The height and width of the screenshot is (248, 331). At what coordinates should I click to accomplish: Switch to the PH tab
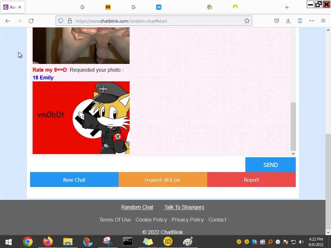108,7
